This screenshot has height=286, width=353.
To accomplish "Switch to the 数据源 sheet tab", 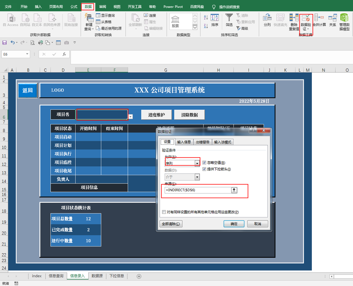I will point(97,276).
